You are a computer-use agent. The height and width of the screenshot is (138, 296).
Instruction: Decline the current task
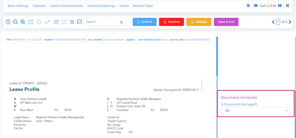point(171,22)
